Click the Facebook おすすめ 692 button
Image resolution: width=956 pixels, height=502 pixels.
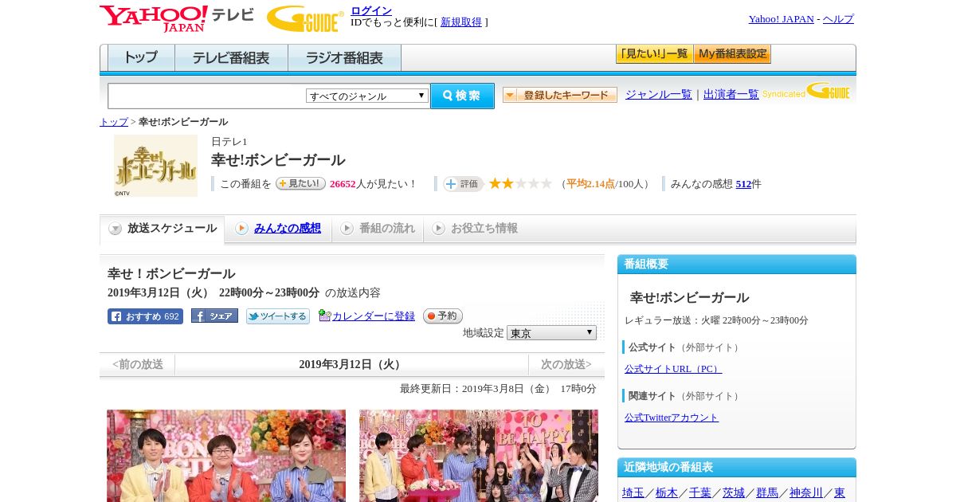point(145,316)
